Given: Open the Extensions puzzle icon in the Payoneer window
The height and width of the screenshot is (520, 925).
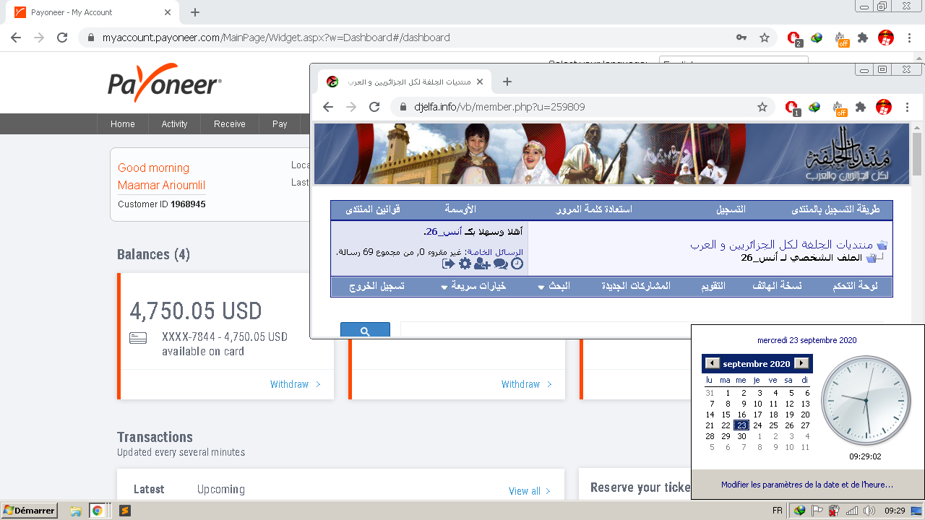Looking at the screenshot, I should point(862,38).
